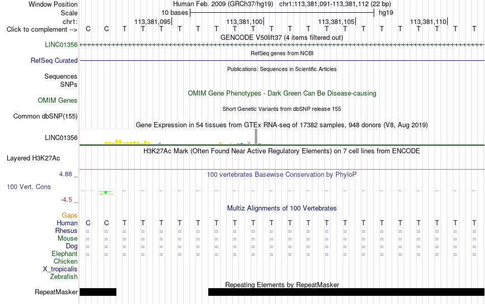Click the yellow GTEx expression bars
The height and width of the screenshot is (304, 485).
click(x=128, y=142)
